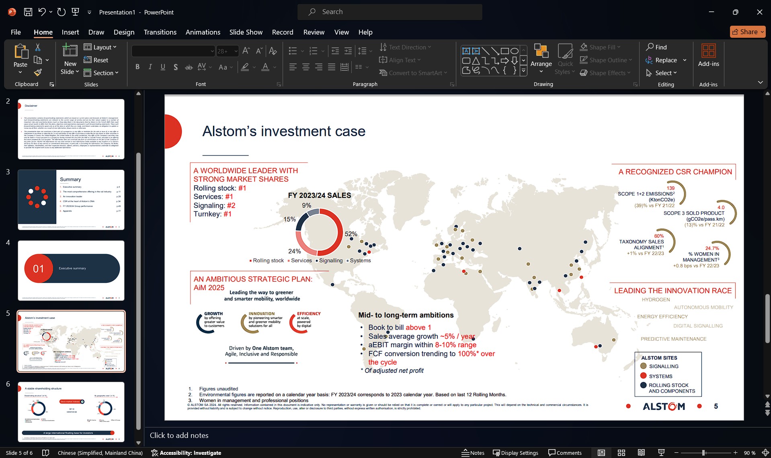Select slide 3 Summary thumbnail
Image resolution: width=771 pixels, height=458 pixels.
point(71,200)
